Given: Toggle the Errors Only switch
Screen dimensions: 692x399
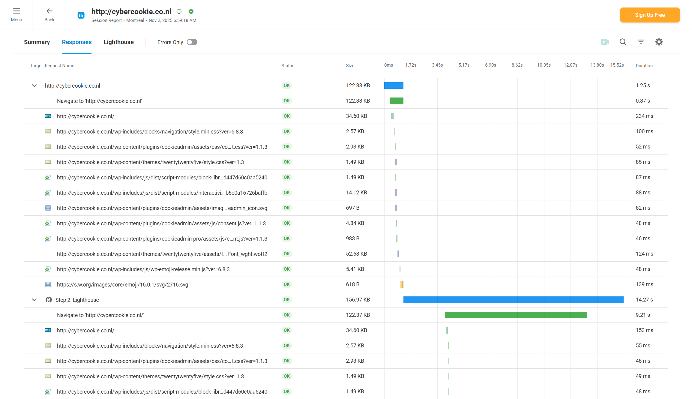Looking at the screenshot, I should pos(192,42).
